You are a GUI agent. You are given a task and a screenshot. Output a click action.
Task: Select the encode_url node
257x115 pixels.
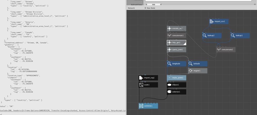[176, 28]
